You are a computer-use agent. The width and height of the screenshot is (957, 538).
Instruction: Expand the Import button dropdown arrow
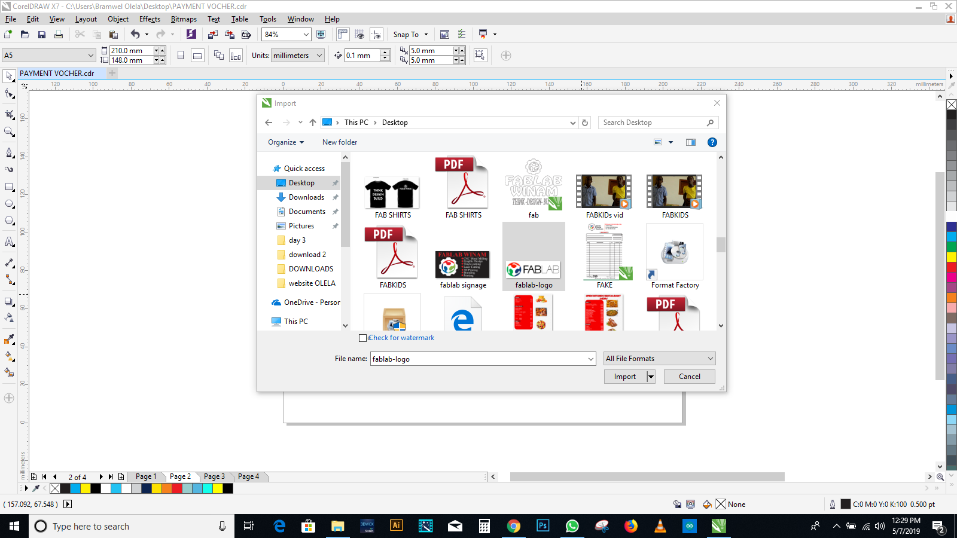651,377
